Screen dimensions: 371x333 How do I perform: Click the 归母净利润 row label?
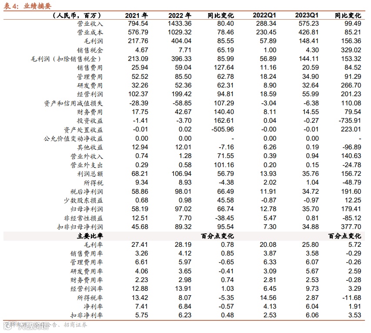pyautogui.click(x=87, y=209)
